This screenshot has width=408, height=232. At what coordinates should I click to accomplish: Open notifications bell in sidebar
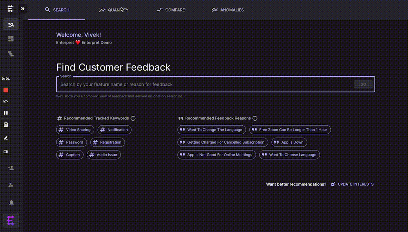pos(11,202)
